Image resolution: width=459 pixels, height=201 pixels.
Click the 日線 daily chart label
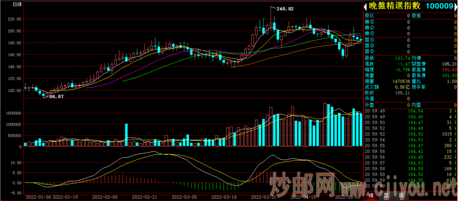coord(18,4)
